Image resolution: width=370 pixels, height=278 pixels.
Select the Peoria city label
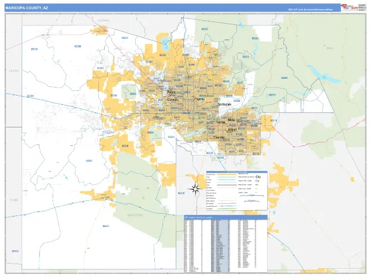[171, 92]
